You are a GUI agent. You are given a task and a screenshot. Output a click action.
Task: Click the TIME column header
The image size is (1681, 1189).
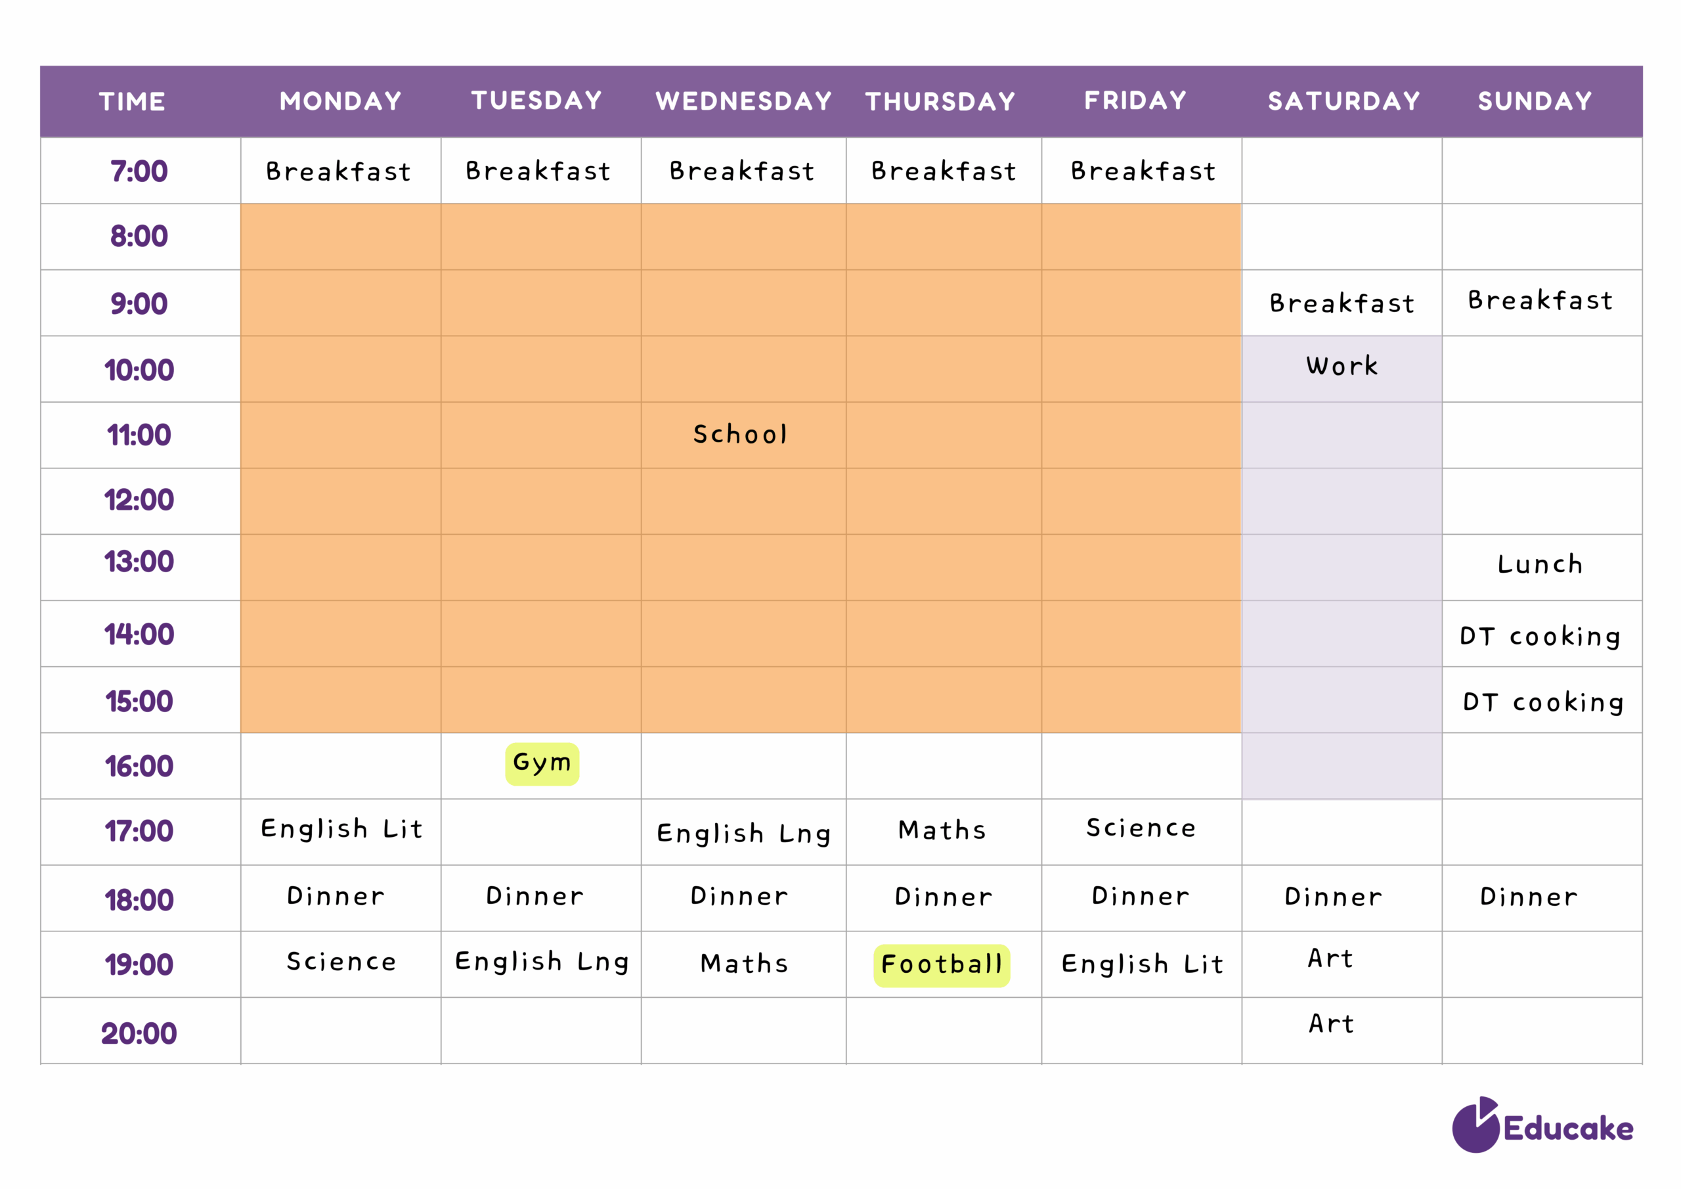click(133, 101)
